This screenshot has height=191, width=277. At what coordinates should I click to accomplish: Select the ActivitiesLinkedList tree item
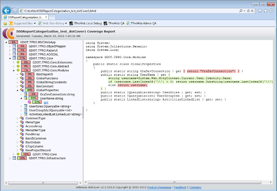[x=55, y=114]
